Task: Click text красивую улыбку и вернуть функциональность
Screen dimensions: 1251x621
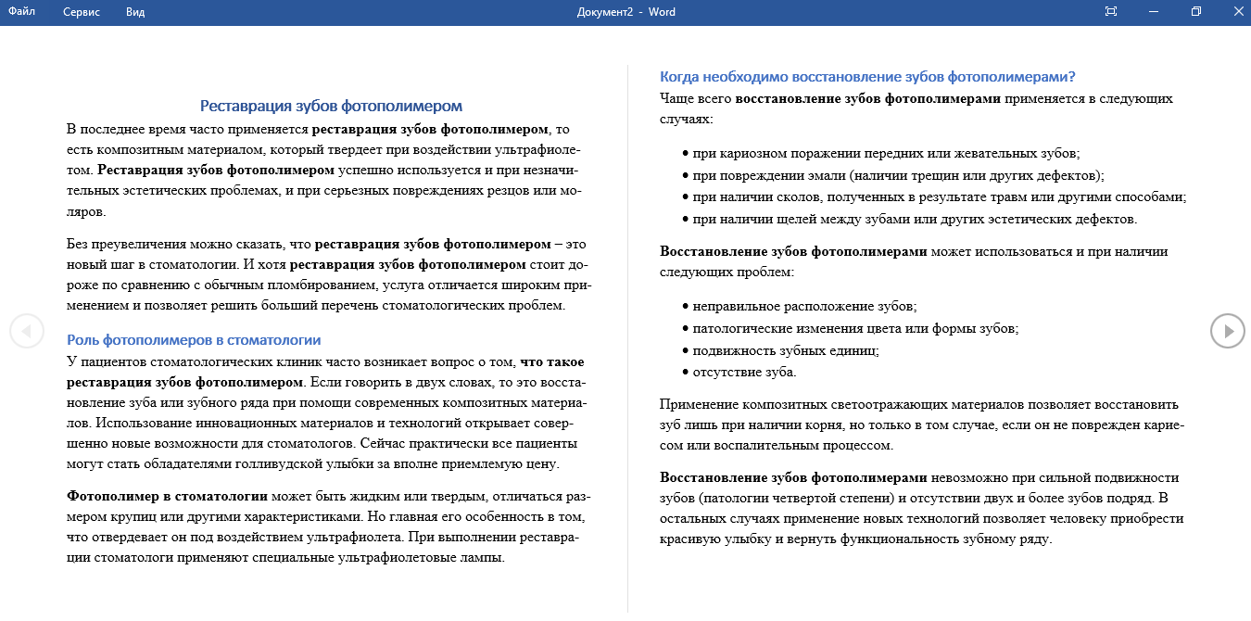Action: tap(856, 539)
